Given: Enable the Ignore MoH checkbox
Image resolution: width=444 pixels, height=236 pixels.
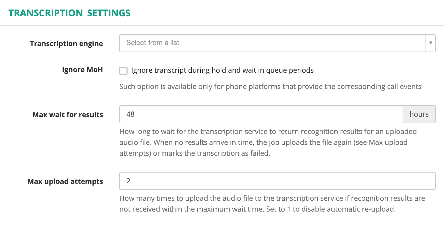Looking at the screenshot, I should click(124, 71).
